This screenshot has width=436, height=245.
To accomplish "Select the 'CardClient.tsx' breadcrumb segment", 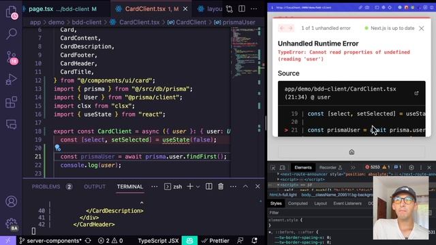I will coord(135,22).
